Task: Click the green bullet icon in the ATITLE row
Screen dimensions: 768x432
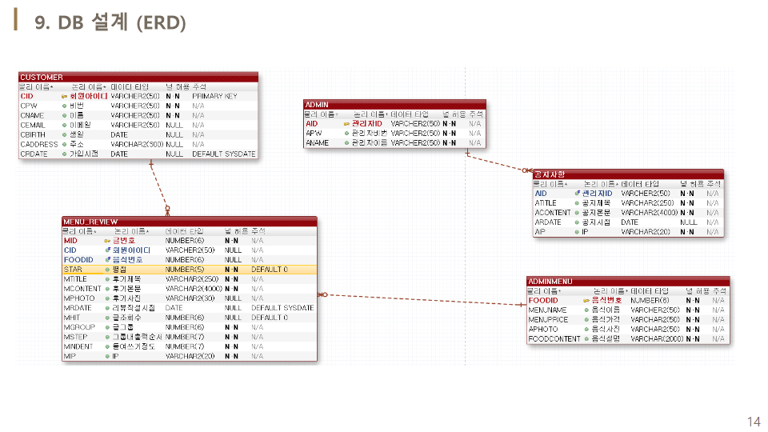Action: pyautogui.click(x=577, y=203)
